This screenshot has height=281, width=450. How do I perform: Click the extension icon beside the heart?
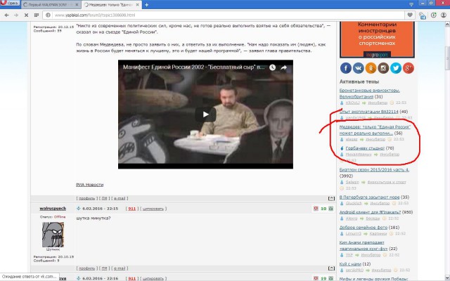point(423,15)
